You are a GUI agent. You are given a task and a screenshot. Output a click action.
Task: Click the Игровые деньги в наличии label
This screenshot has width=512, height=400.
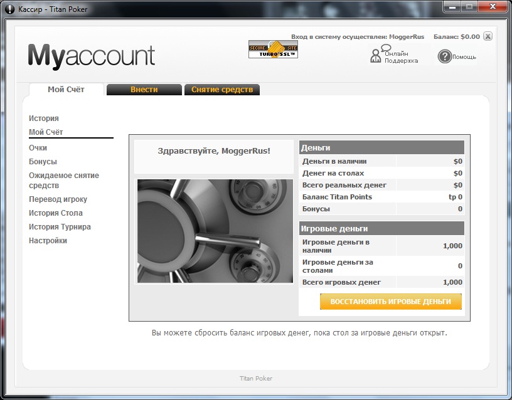(336, 246)
